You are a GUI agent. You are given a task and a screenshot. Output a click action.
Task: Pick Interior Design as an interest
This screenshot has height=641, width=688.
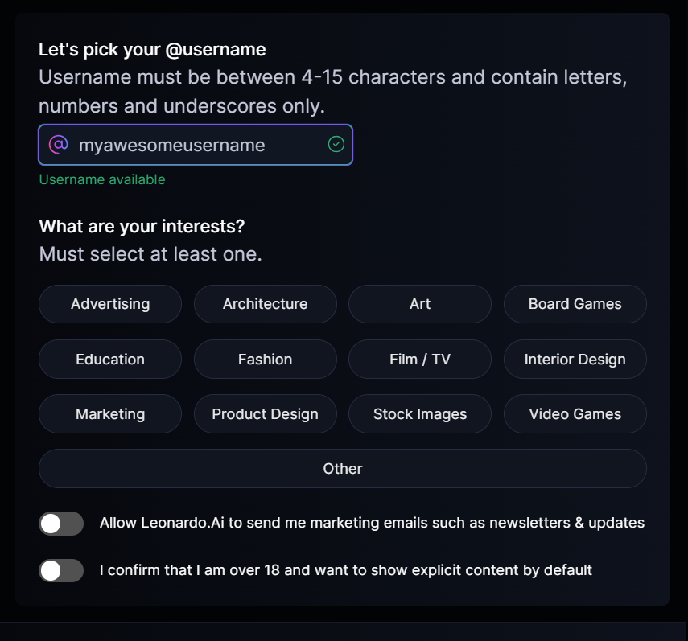click(575, 360)
